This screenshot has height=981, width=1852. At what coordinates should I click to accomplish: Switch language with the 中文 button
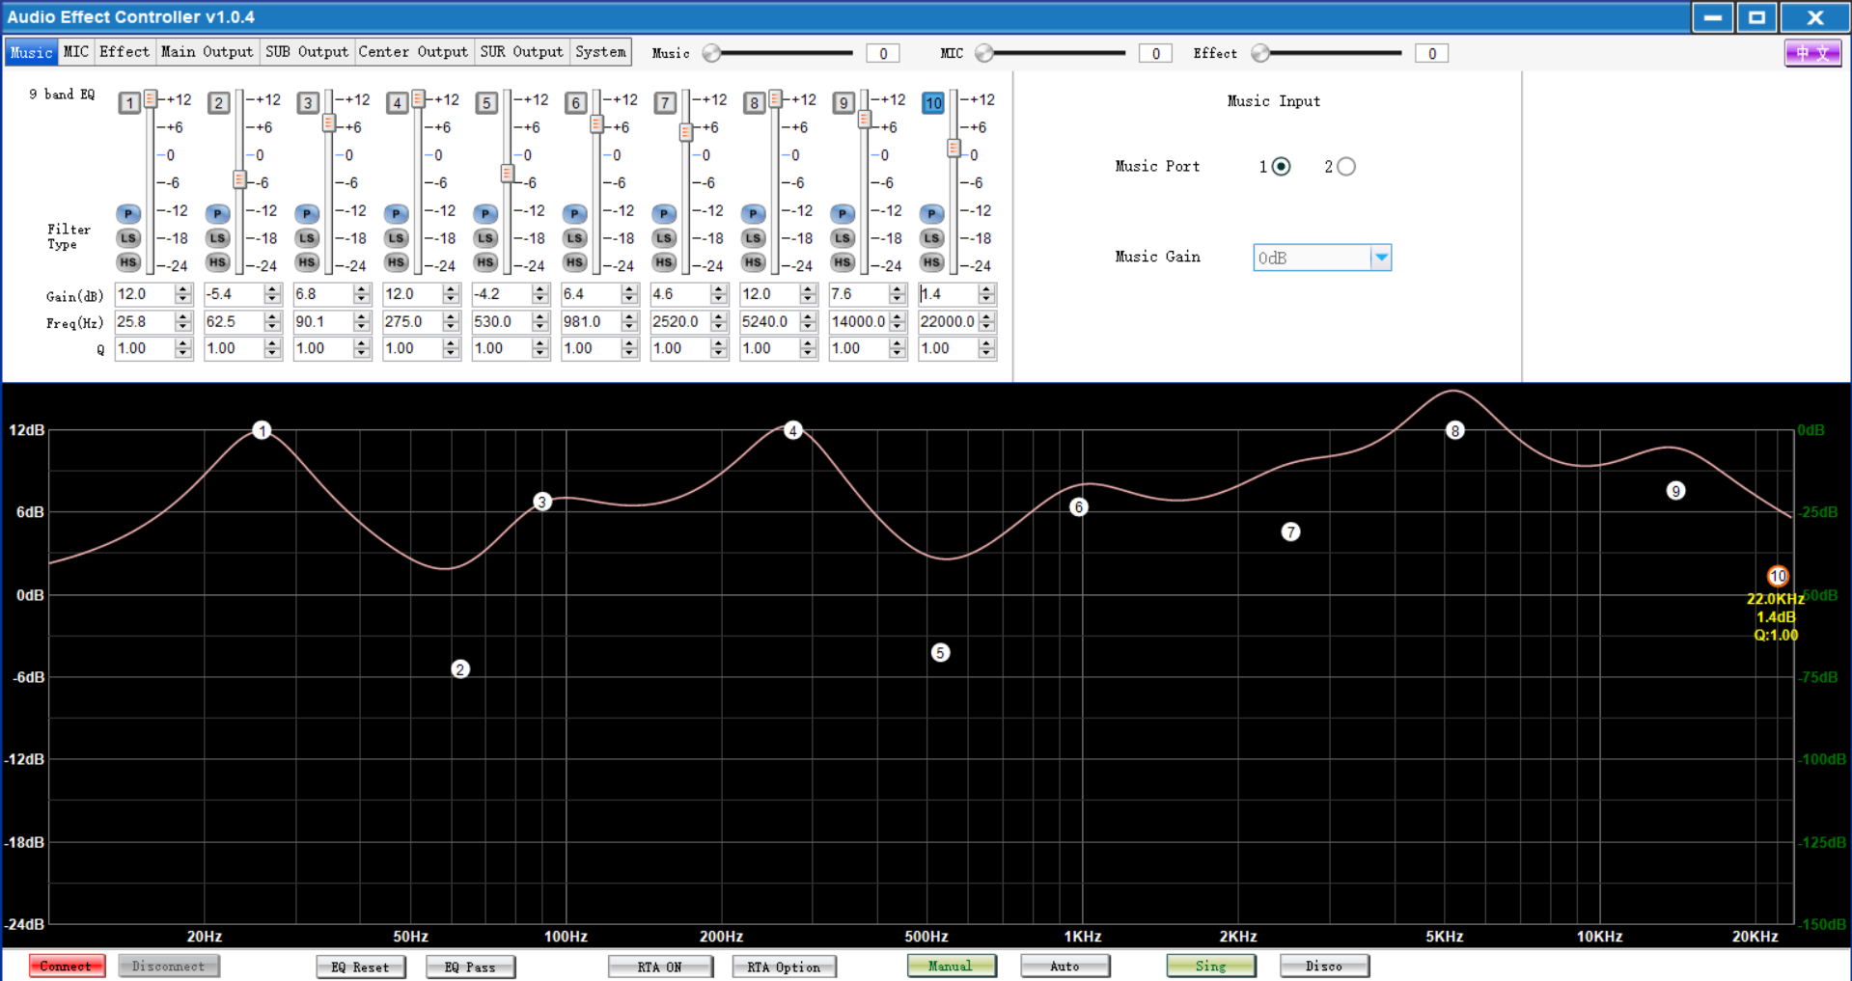pos(1812,53)
